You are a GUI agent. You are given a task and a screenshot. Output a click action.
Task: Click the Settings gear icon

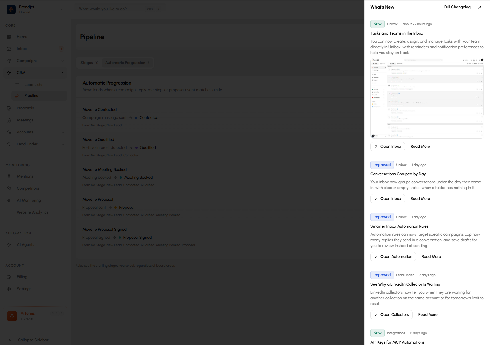point(9,289)
